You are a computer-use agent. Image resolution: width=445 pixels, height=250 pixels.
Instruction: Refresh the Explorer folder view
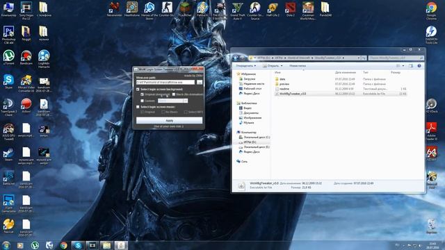click(364, 58)
